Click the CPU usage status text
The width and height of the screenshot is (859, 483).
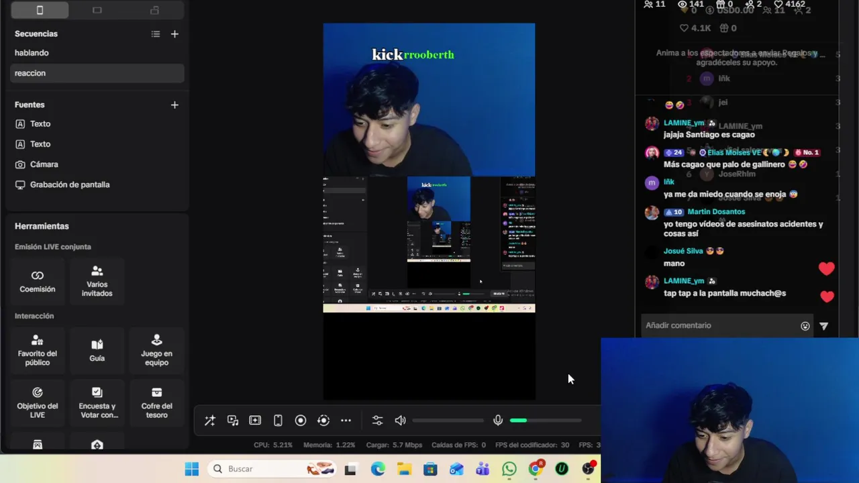point(273,445)
